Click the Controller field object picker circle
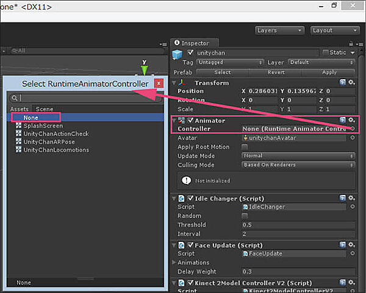The image size is (366, 293). tap(353, 129)
